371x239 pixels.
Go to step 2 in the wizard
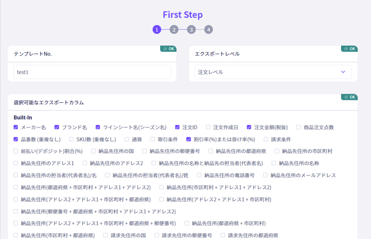174,30
